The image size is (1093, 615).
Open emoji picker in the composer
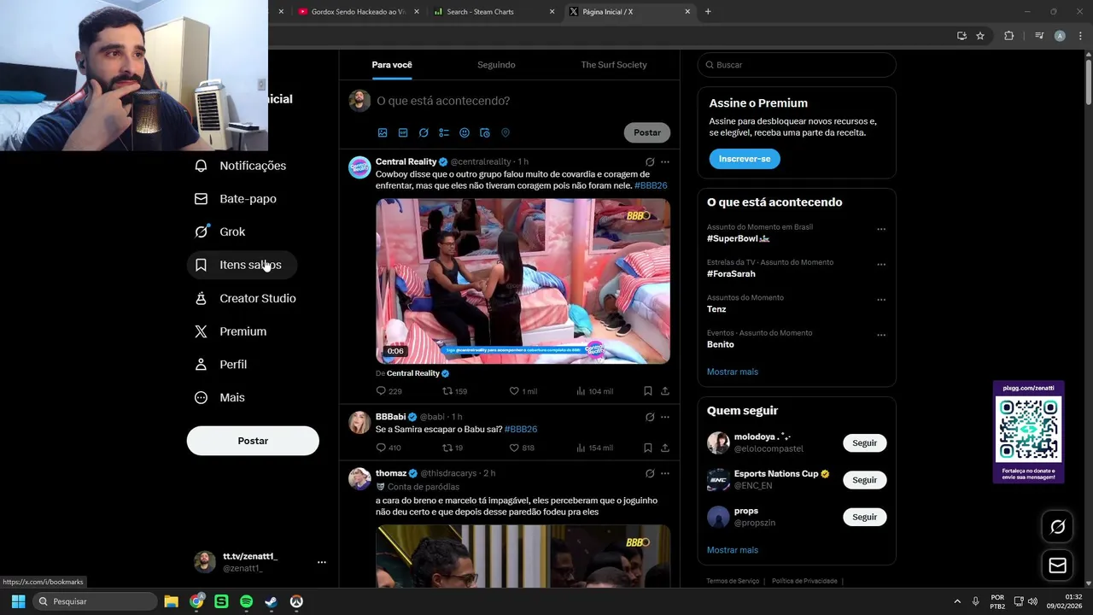(x=465, y=132)
